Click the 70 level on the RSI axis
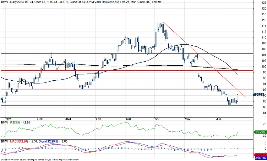 pos(265,124)
